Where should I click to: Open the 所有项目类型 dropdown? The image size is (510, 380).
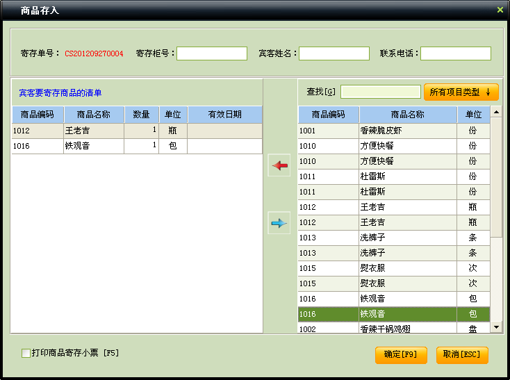click(x=461, y=92)
